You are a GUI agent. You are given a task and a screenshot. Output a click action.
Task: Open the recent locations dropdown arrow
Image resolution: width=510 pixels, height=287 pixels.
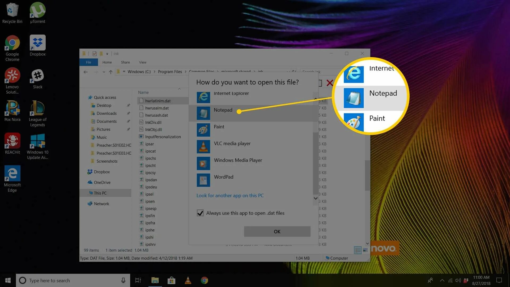pyautogui.click(x=104, y=72)
